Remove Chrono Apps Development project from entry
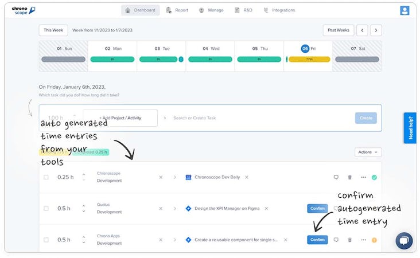Image resolution: width=420 pixels, height=258 pixels. click(x=161, y=240)
